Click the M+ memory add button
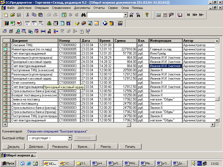223x167 pixels. click(x=195, y=15)
